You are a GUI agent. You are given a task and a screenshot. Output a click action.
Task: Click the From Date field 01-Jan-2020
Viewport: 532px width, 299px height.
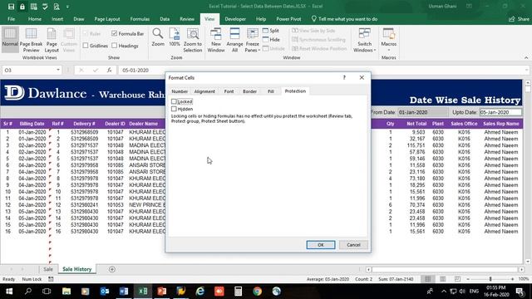[x=423, y=112]
